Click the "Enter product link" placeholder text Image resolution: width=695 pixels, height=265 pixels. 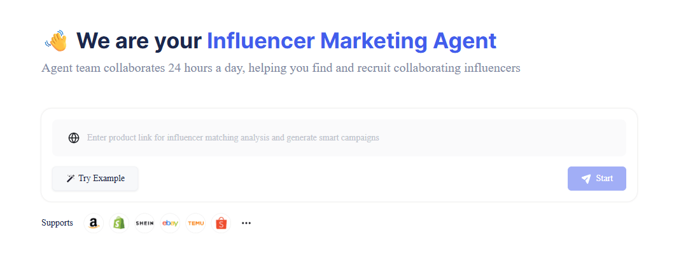(233, 138)
